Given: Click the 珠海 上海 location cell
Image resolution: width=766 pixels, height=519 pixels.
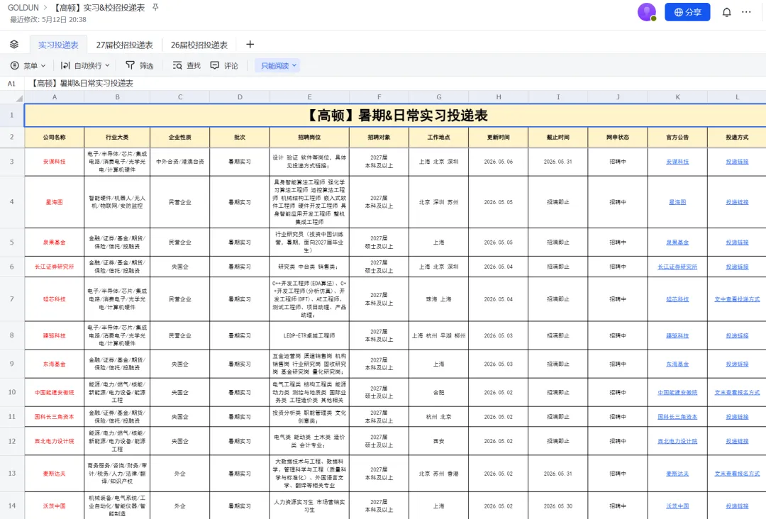Looking at the screenshot, I should point(439,299).
